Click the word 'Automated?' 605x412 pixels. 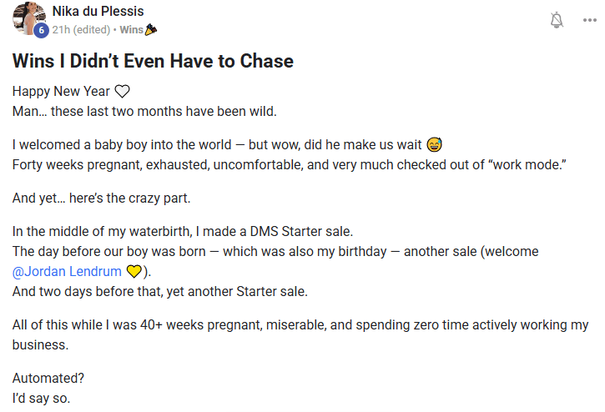click(47, 378)
